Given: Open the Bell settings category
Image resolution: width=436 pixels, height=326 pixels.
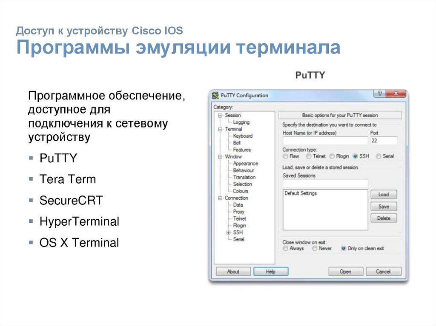Looking at the screenshot, I should click(x=237, y=143).
